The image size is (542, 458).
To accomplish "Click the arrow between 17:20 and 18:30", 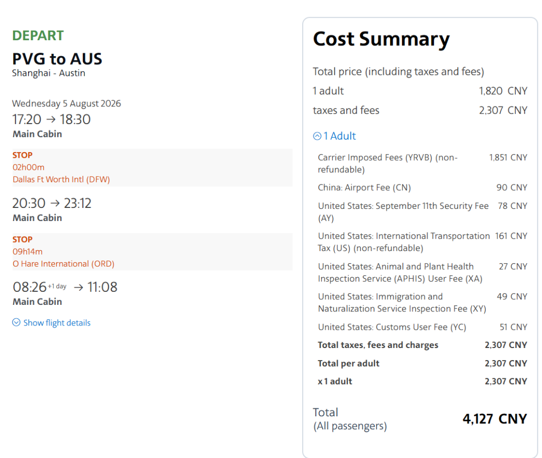I will point(50,120).
